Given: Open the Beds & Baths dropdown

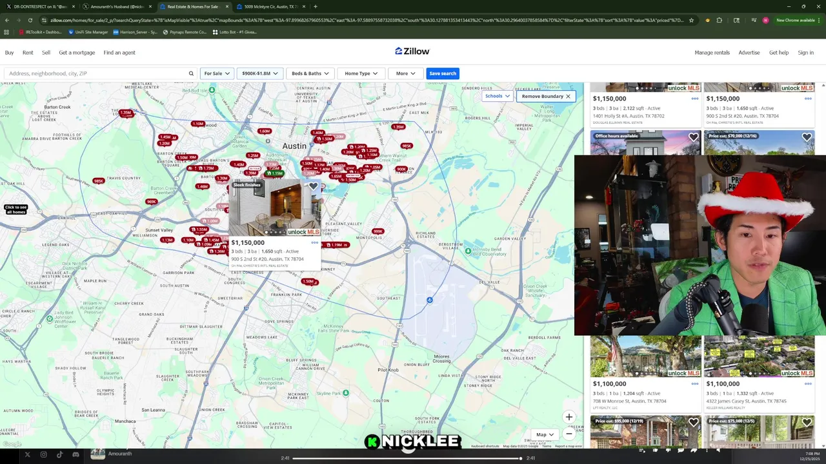Looking at the screenshot, I should point(310,73).
